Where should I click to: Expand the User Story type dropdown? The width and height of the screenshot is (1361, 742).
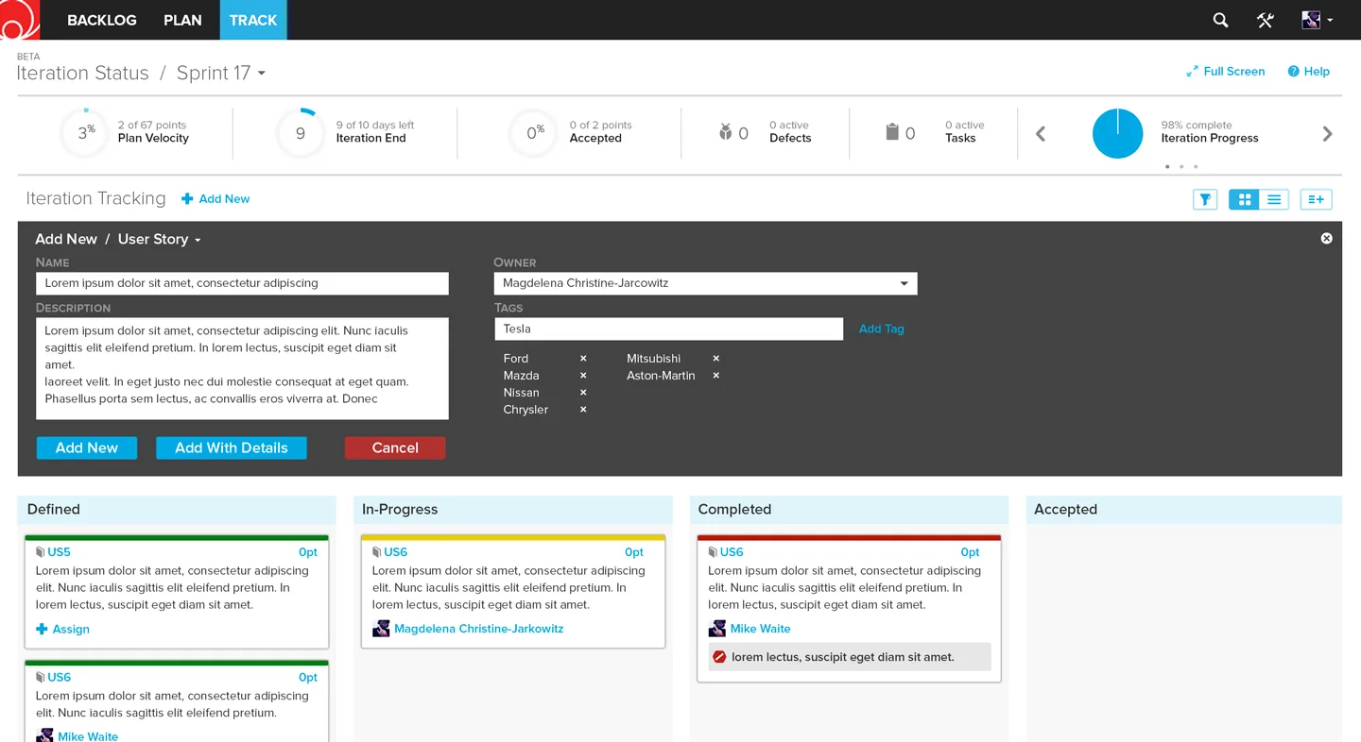(x=160, y=239)
